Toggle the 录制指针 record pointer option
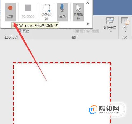The width and height of the screenshot is (132, 124). pyautogui.click(x=78, y=12)
